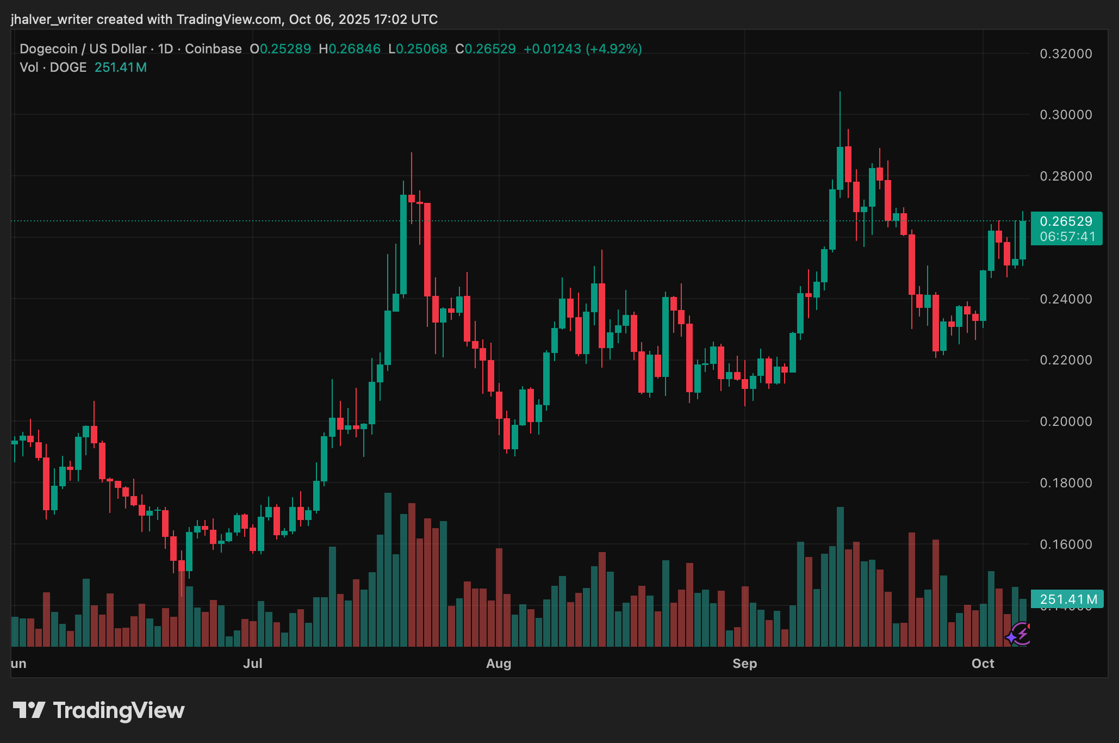Viewport: 1119px width, 743px height.
Task: Click the 0.32000 price scale label
Action: click(1066, 54)
